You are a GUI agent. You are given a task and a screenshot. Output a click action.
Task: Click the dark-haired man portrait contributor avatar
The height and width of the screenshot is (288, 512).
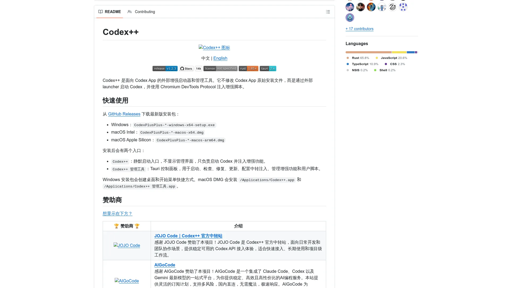pyautogui.click(x=361, y=7)
